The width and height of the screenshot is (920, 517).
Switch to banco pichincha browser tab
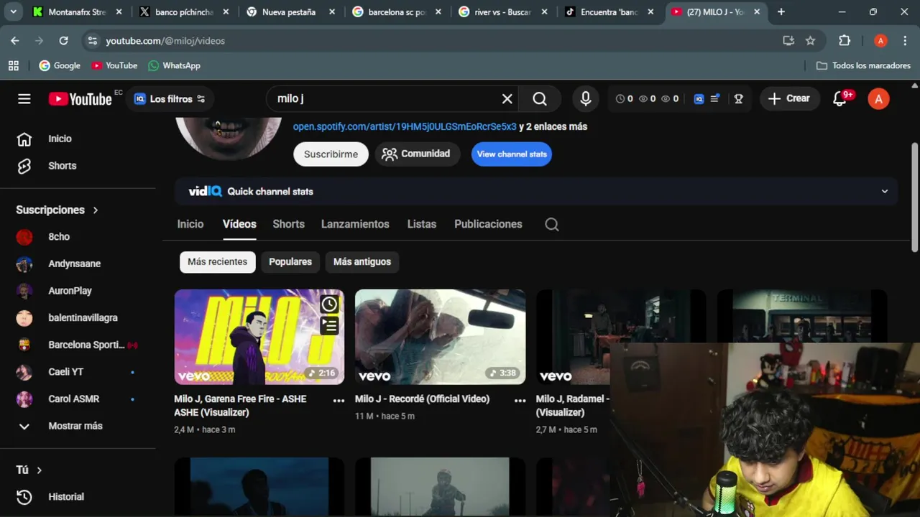tap(185, 12)
